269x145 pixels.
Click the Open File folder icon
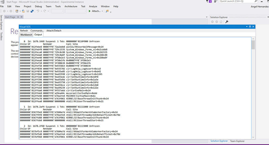[x=24, y=11]
